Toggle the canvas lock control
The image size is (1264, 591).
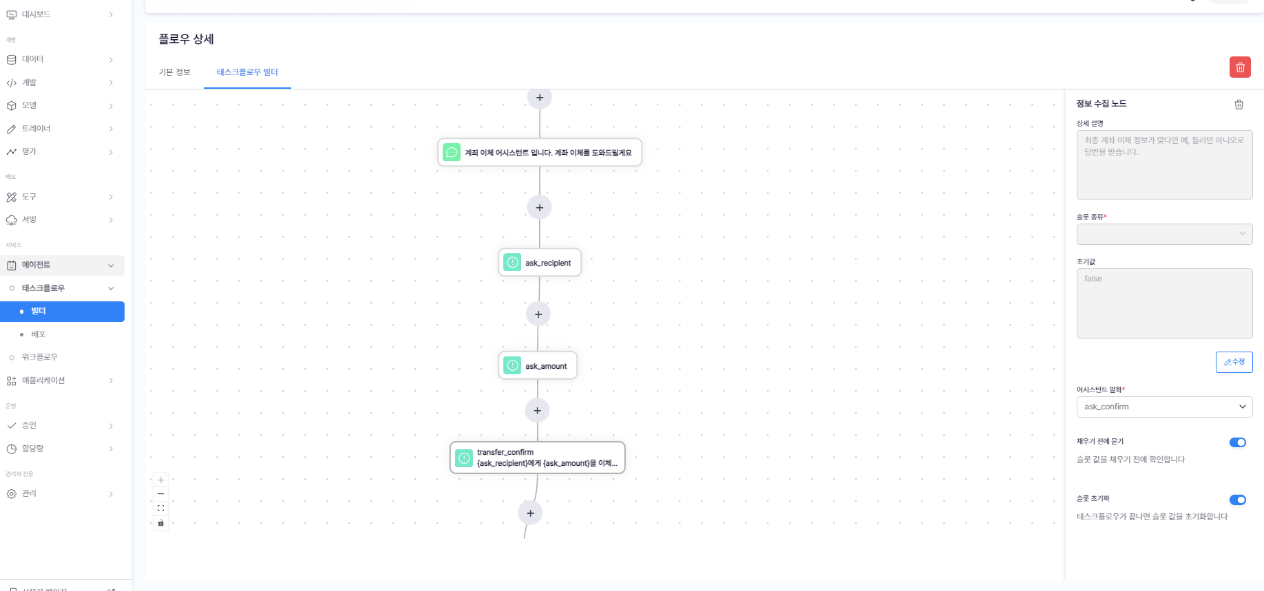pyautogui.click(x=161, y=523)
